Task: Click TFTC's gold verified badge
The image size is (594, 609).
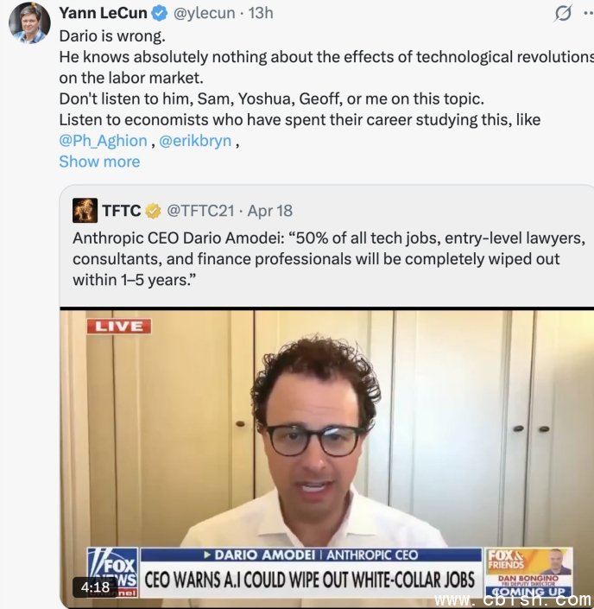Action: click(x=153, y=211)
